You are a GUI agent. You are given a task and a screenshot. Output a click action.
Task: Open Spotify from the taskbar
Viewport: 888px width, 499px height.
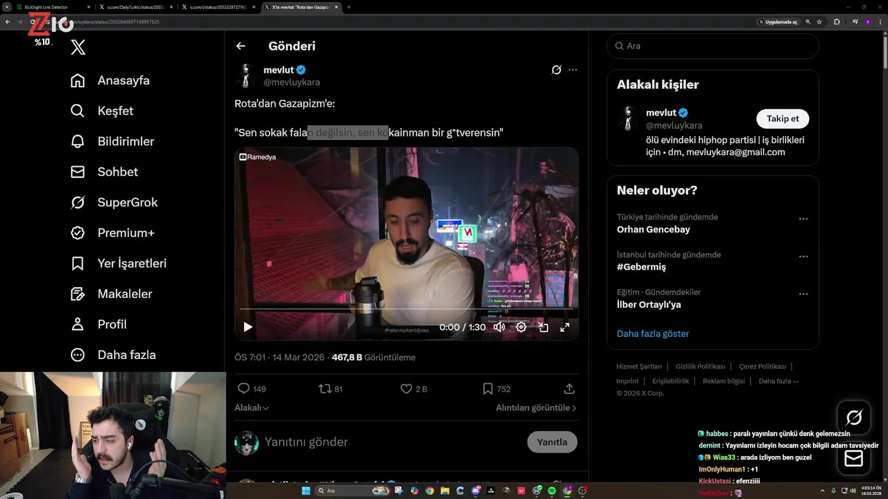tap(552, 491)
